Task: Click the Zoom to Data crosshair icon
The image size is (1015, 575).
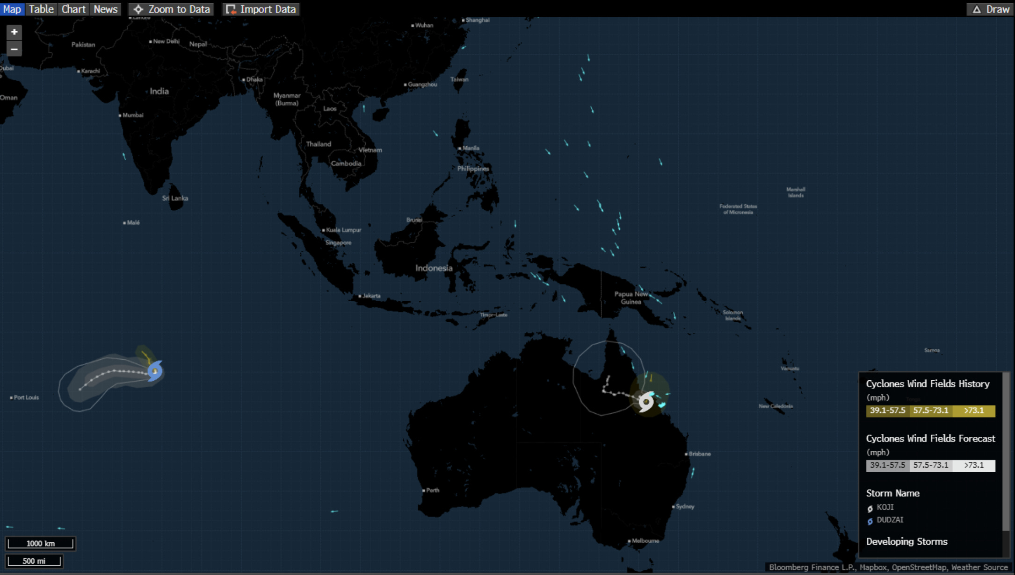Action: [x=138, y=9]
